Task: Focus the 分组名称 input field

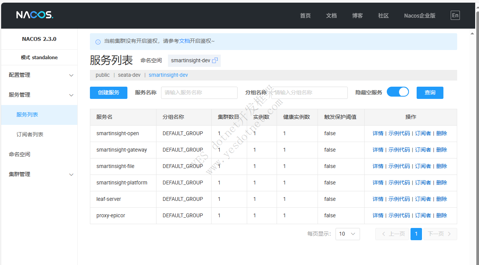Action: [310, 92]
